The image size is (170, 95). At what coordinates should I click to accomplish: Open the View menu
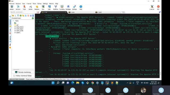tap(24, 4)
